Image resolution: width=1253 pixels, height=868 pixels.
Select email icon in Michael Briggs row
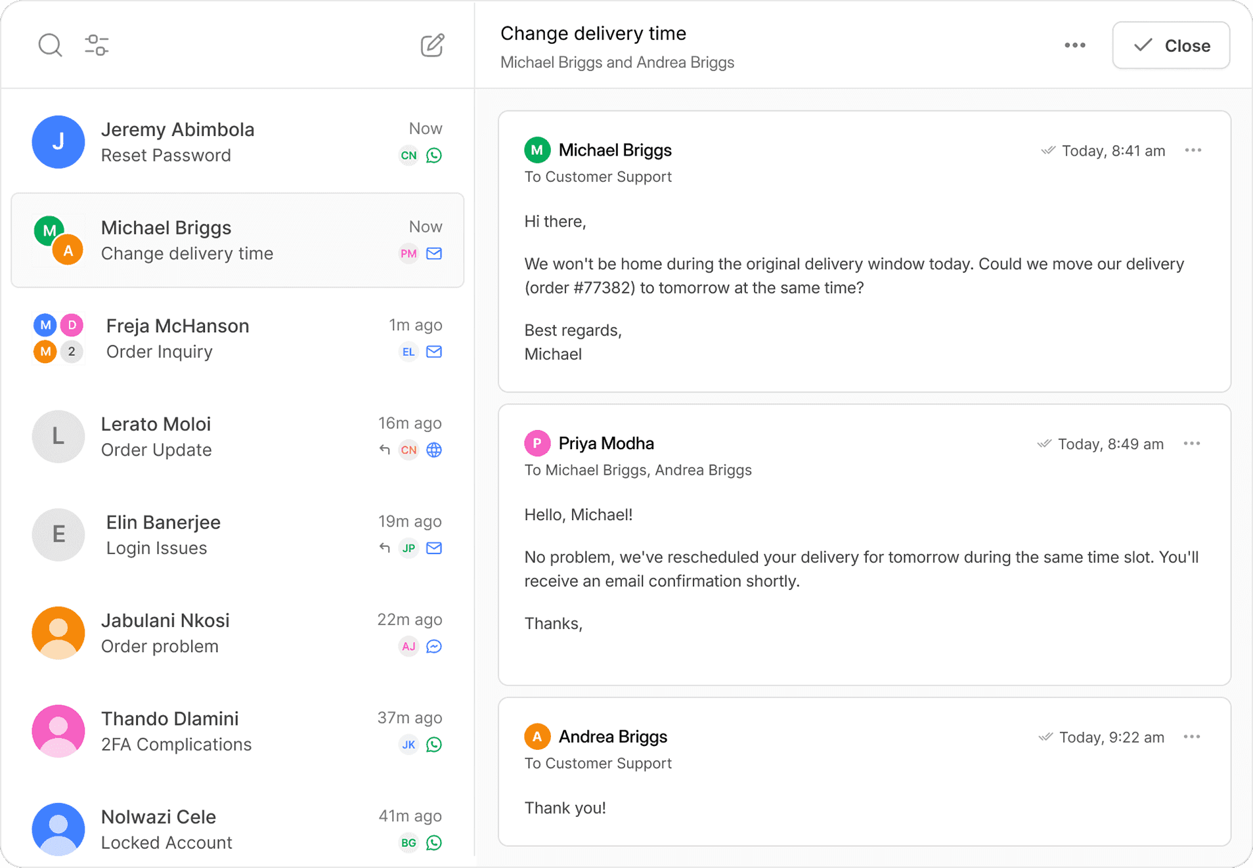pos(434,253)
